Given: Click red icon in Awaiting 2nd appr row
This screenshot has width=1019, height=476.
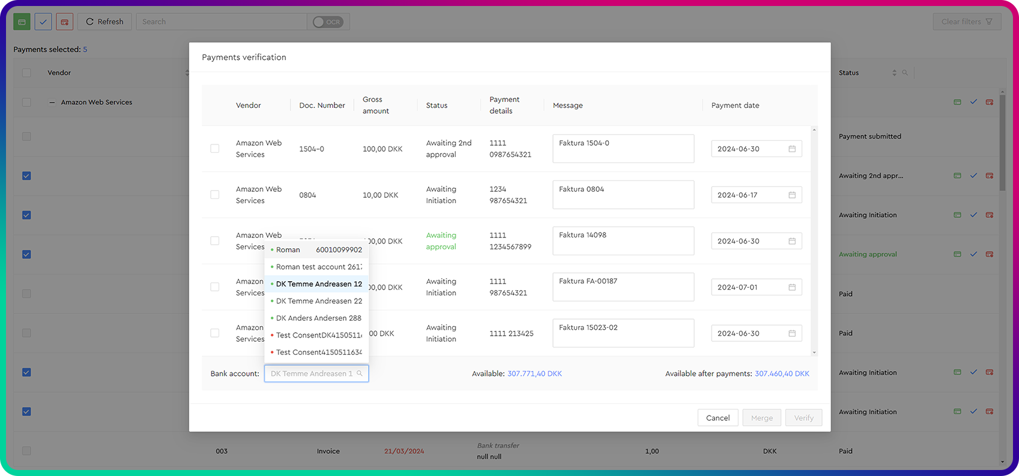Looking at the screenshot, I should (990, 176).
